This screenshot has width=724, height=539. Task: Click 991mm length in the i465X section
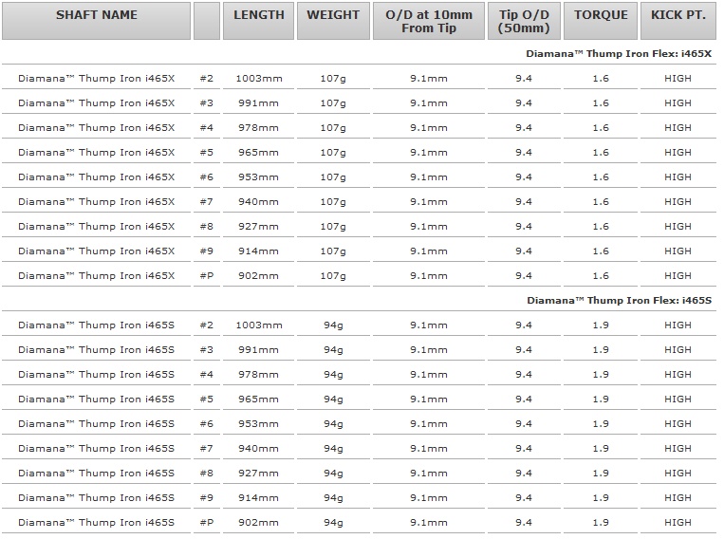(258, 103)
